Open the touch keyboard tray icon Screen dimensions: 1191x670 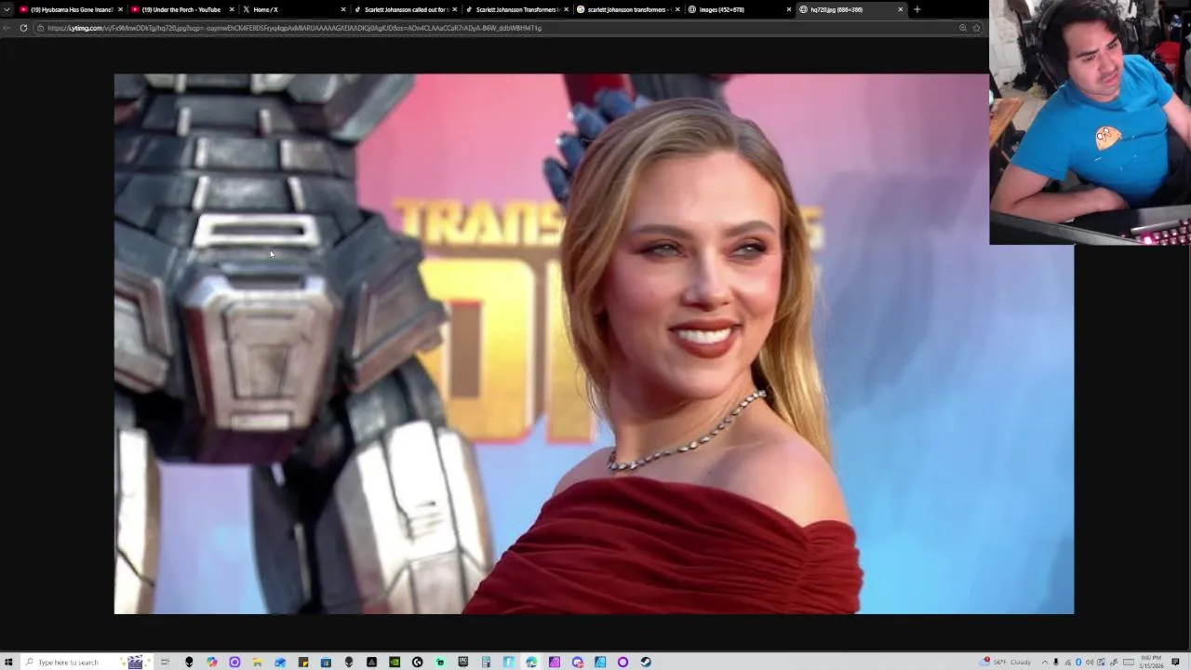coord(1129,662)
